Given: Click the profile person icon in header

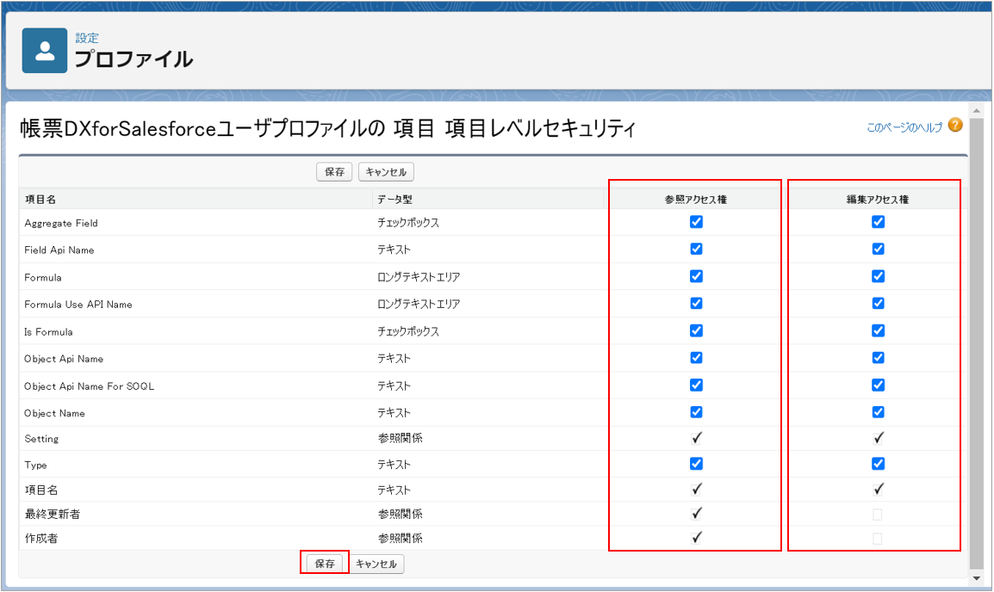Looking at the screenshot, I should click(x=45, y=51).
